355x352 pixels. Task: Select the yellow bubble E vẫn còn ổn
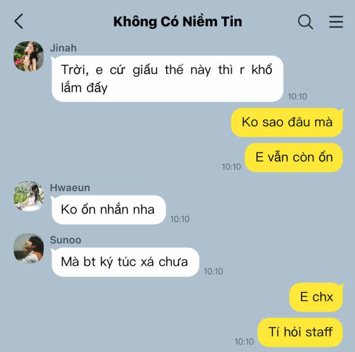[294, 157]
